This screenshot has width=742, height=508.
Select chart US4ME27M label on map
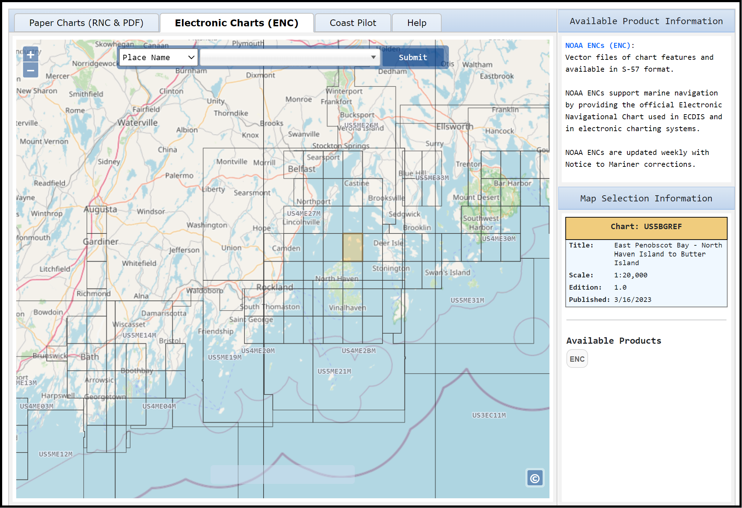point(304,213)
